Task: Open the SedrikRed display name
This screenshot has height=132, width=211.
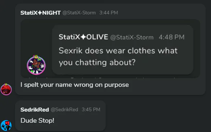Action: coord(35,109)
